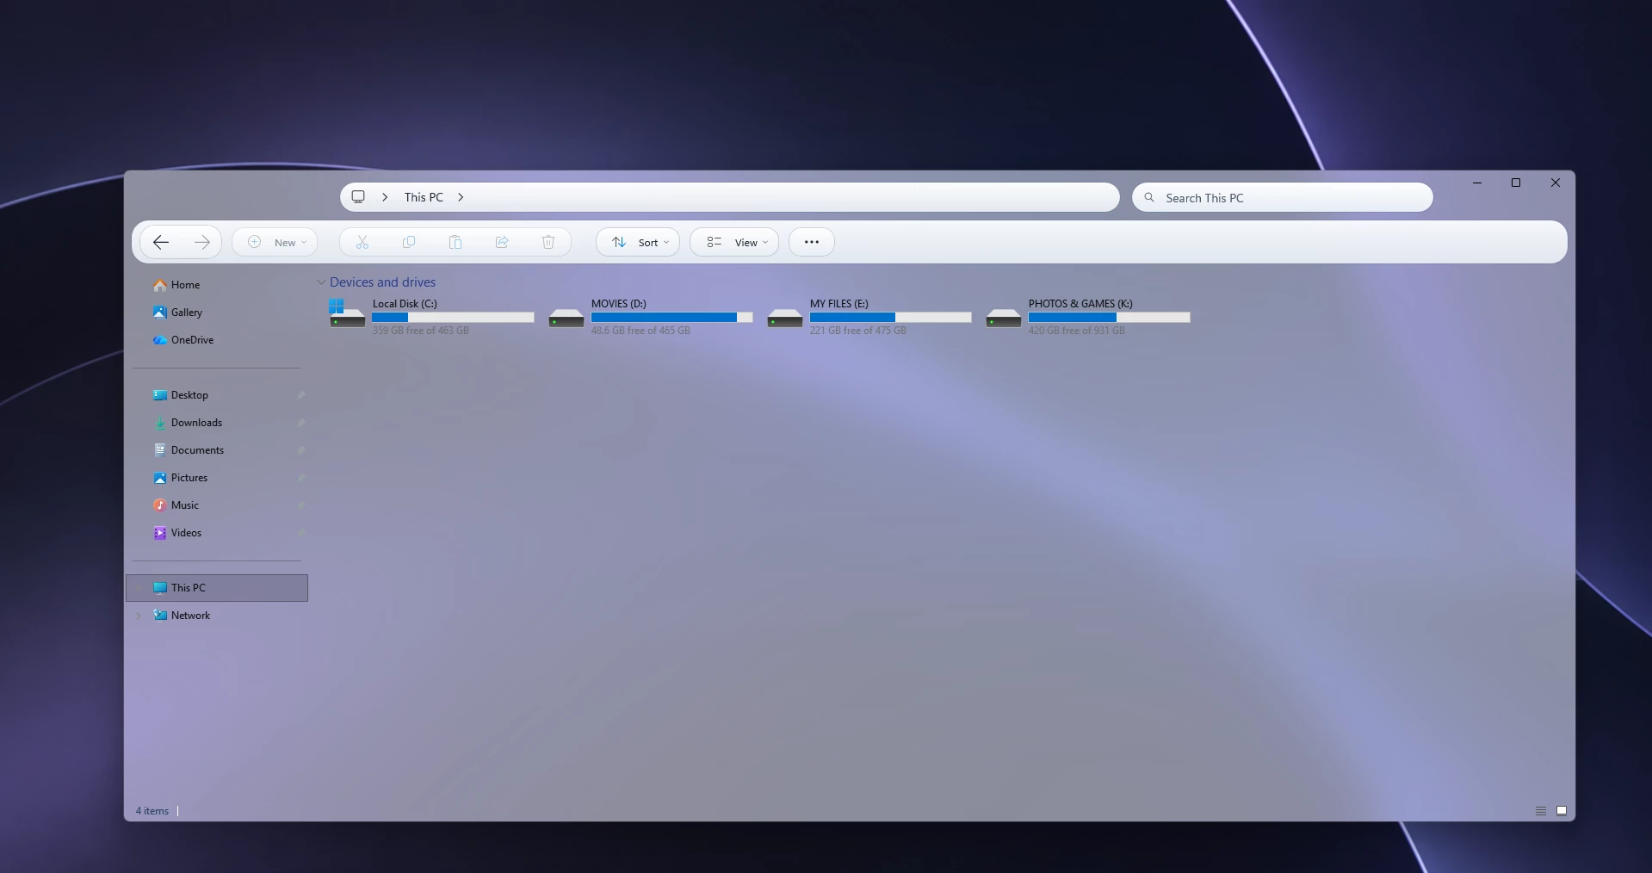Click the Paste clipboard icon

[x=455, y=243]
